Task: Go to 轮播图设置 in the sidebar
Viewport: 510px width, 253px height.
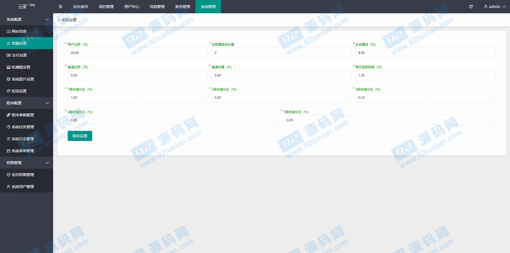Action: [x=21, y=67]
